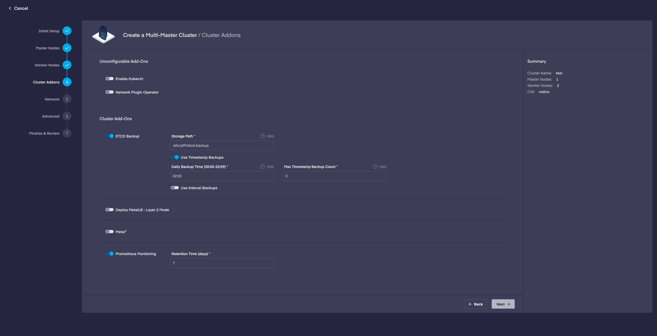
Task: Click the Worker Nodes checkmark step circle
Action: pyautogui.click(x=67, y=65)
